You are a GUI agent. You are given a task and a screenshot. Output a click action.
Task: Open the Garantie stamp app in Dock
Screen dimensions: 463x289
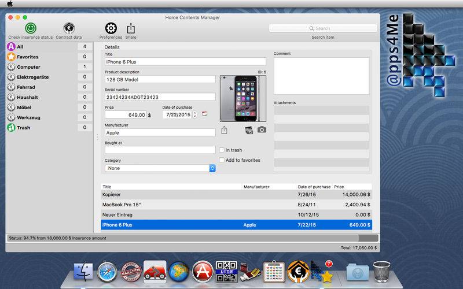pos(131,272)
